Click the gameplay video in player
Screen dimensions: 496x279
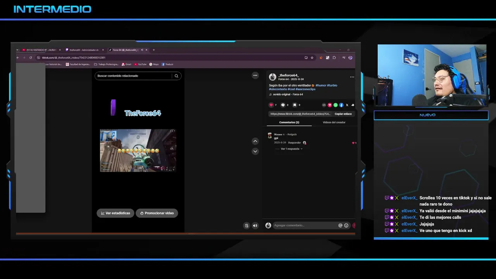coord(138,150)
